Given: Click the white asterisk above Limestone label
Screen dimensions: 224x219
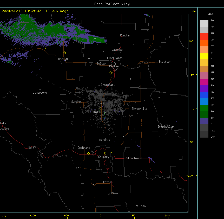Looking at the screenshot, I should 40,90.
